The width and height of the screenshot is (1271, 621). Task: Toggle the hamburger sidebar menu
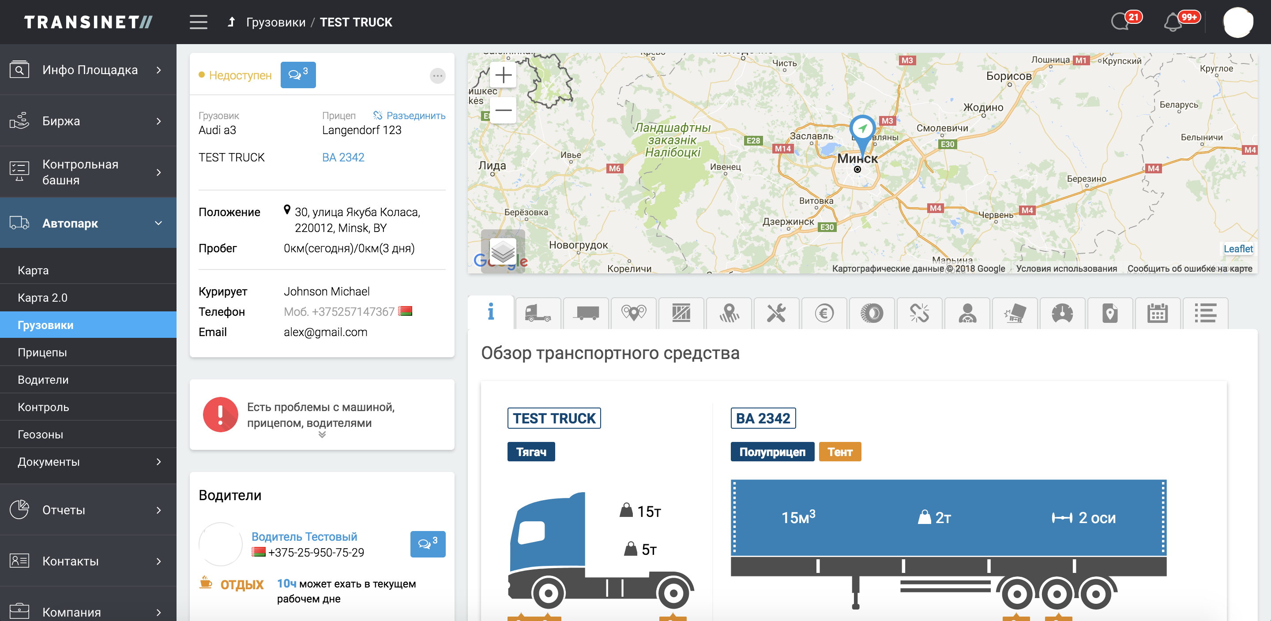point(198,22)
